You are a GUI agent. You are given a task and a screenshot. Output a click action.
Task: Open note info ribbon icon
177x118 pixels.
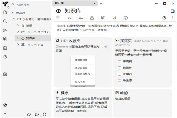126,18
